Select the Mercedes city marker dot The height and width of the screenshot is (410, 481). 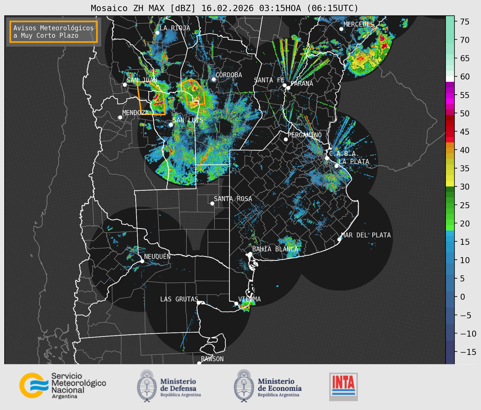[341, 29]
